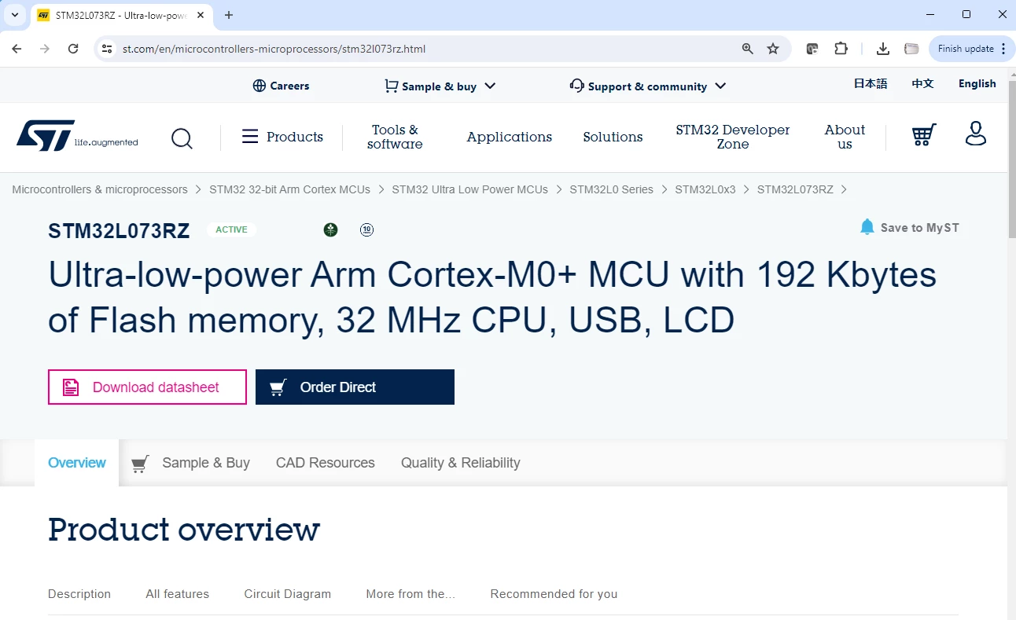Screen dimensions: 1016x620
Task: View site information icon in address bar
Action: point(108,49)
